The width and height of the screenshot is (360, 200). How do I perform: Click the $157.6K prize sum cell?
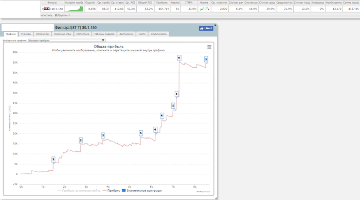[351, 9]
